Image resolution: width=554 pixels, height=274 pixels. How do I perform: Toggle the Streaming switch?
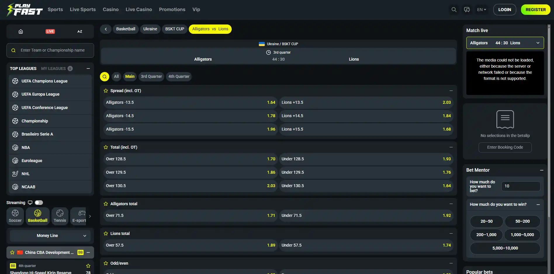[39, 203]
